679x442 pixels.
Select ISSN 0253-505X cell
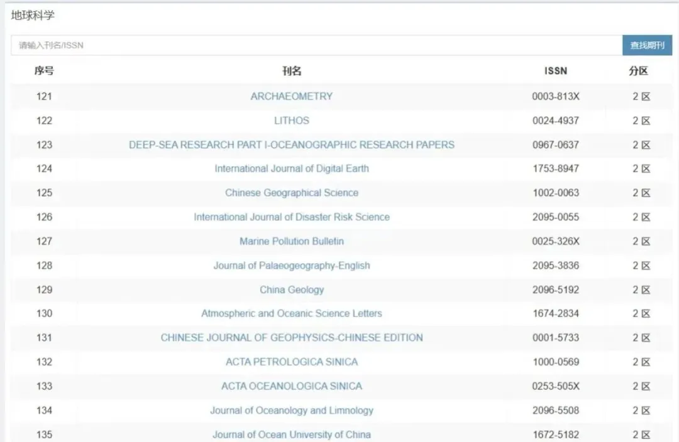[556, 386]
